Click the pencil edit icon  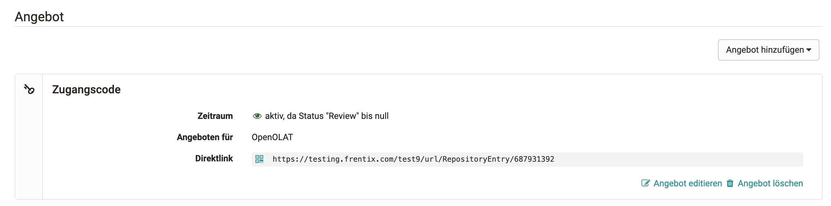click(646, 183)
